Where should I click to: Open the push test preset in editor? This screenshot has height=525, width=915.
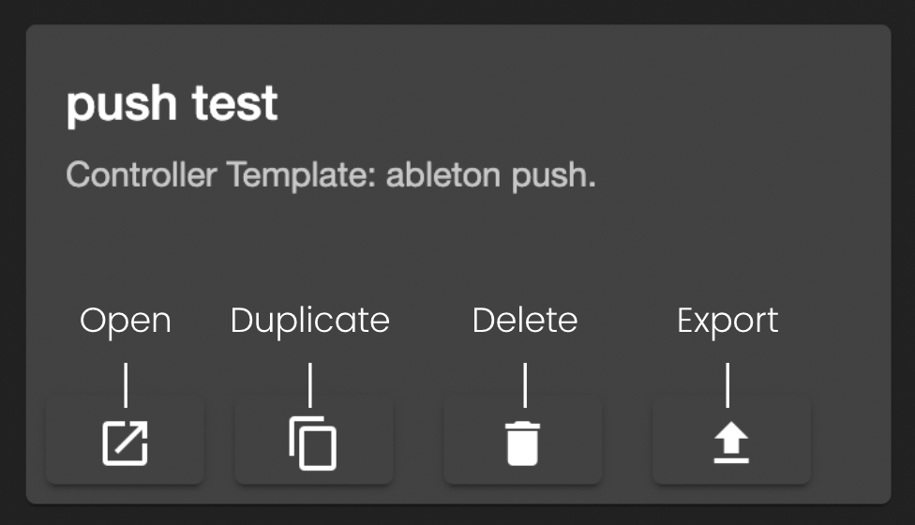125,443
